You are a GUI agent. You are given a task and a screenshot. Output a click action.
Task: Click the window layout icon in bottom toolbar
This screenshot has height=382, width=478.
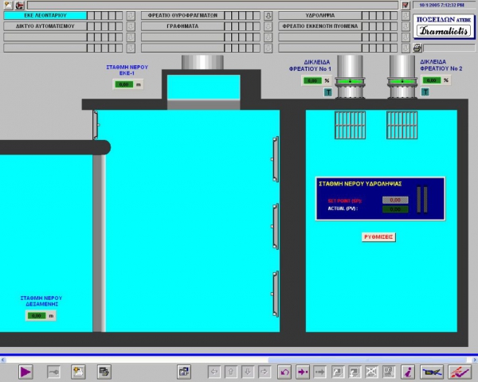pyautogui.click(x=183, y=371)
